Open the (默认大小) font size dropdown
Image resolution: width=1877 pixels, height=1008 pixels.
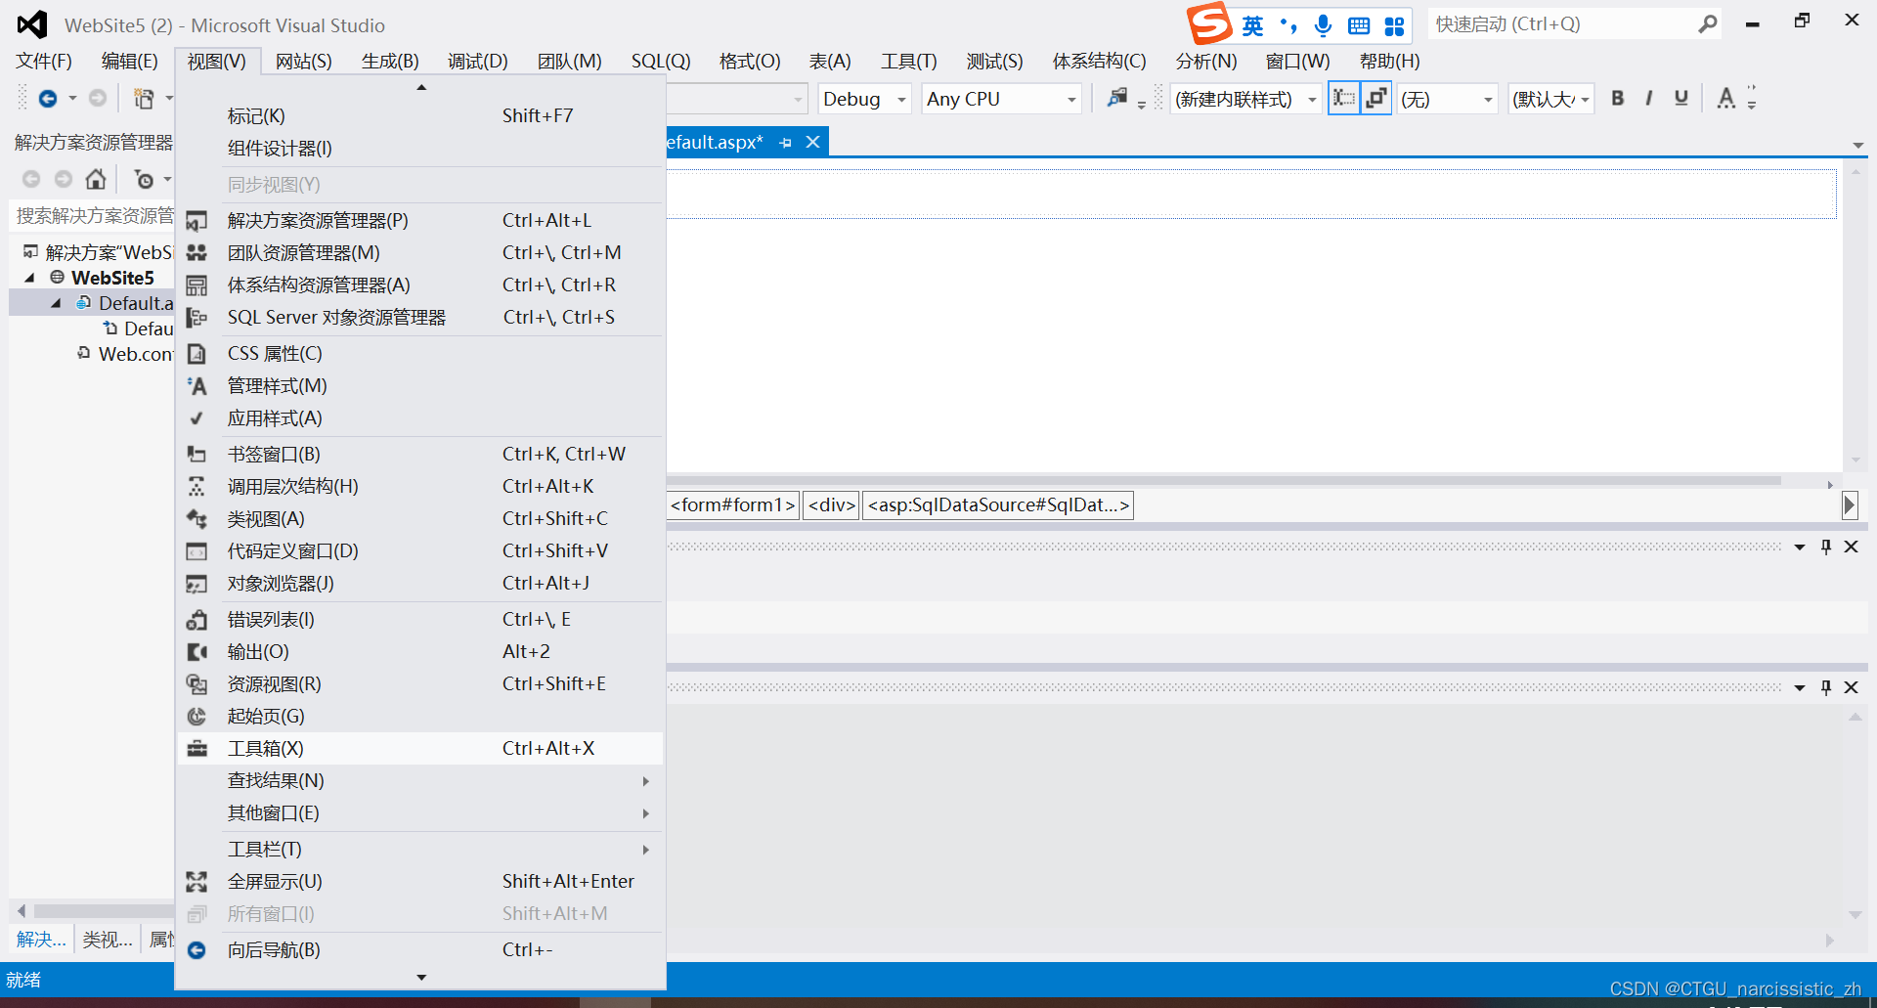coord(1551,99)
